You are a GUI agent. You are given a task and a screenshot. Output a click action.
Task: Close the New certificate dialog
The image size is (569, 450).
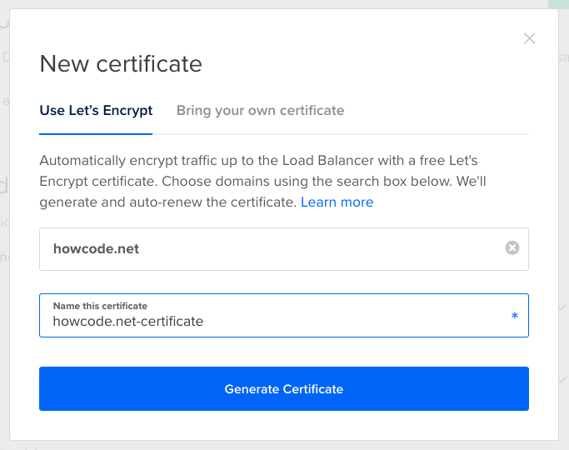tap(529, 38)
